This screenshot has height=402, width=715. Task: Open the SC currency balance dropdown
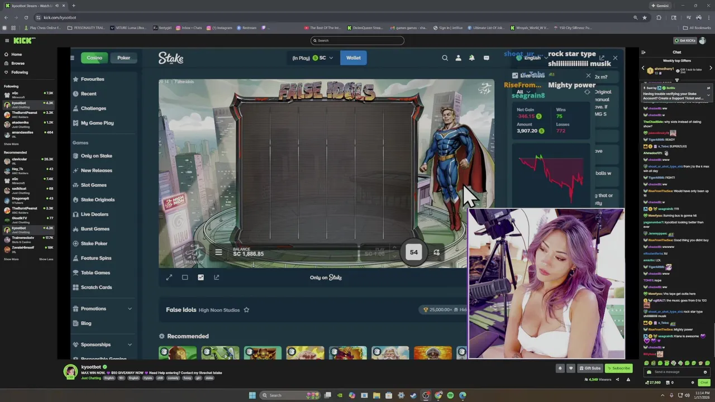click(322, 58)
